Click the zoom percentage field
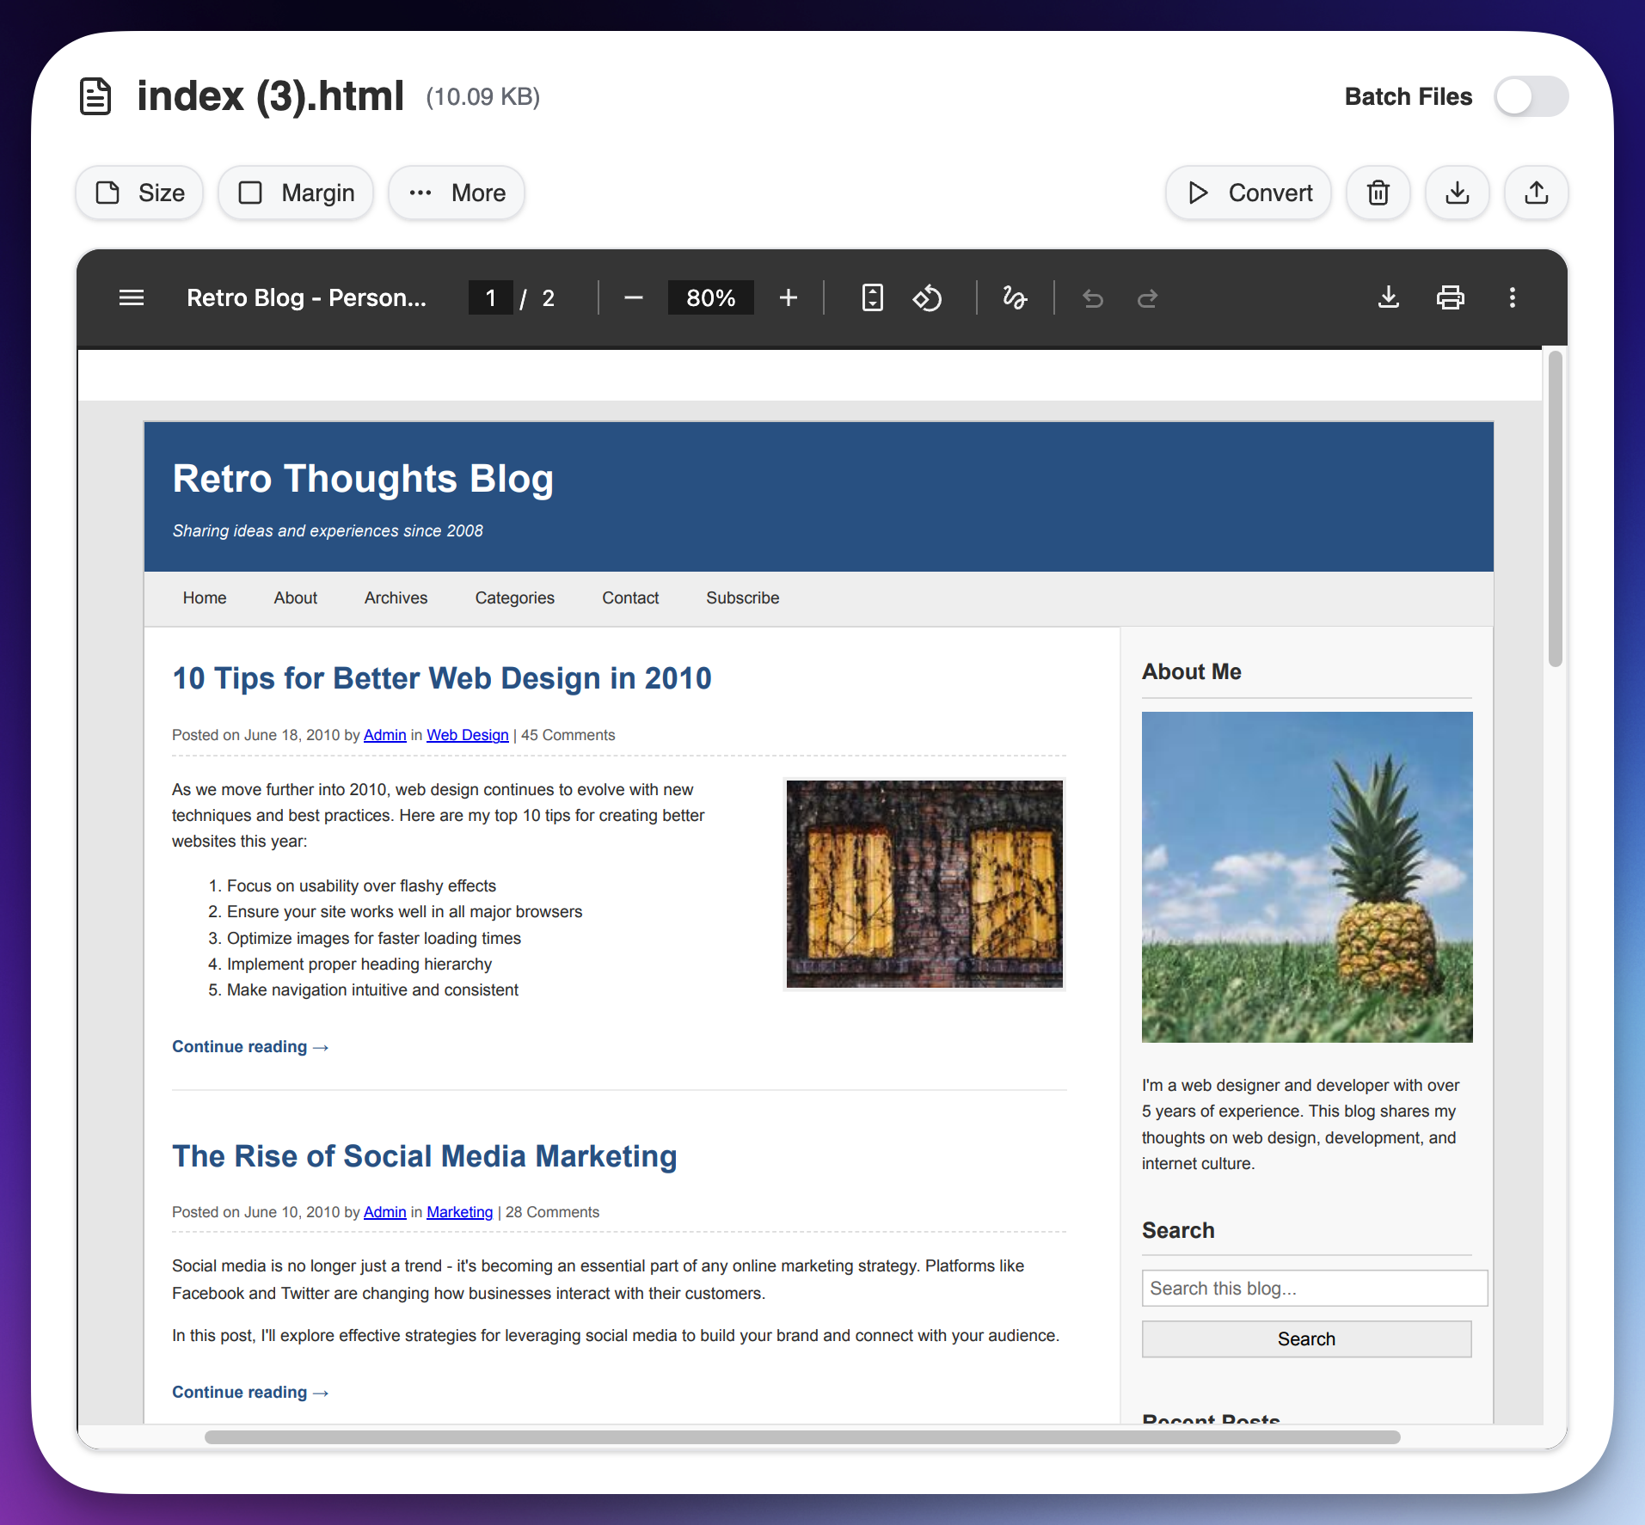1645x1525 pixels. [x=711, y=298]
